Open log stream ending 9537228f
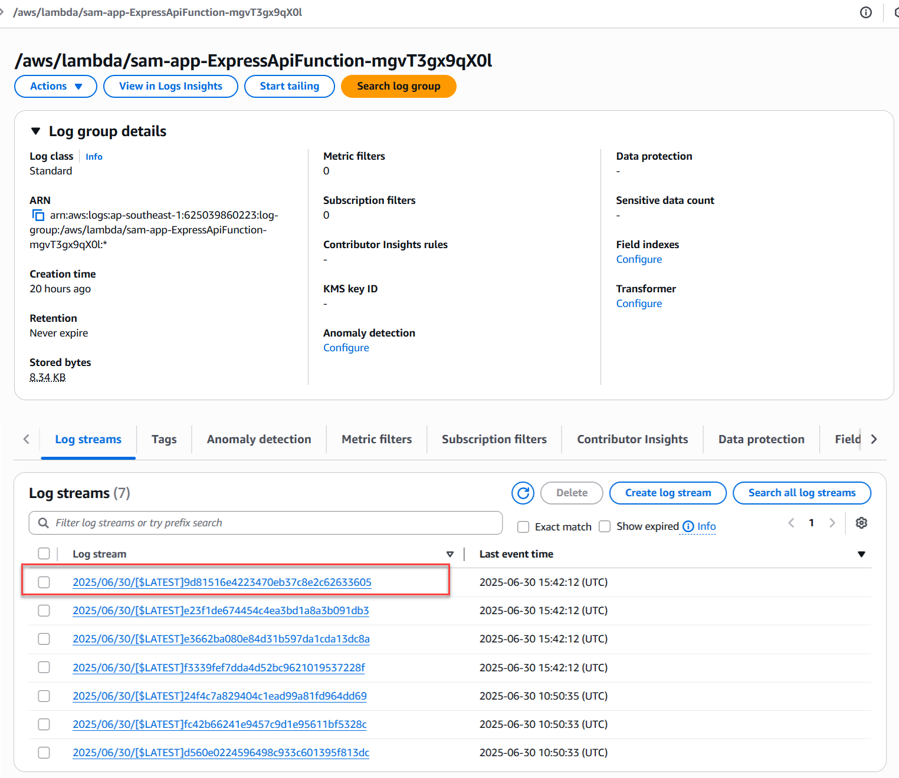The height and width of the screenshot is (778, 899). click(219, 667)
